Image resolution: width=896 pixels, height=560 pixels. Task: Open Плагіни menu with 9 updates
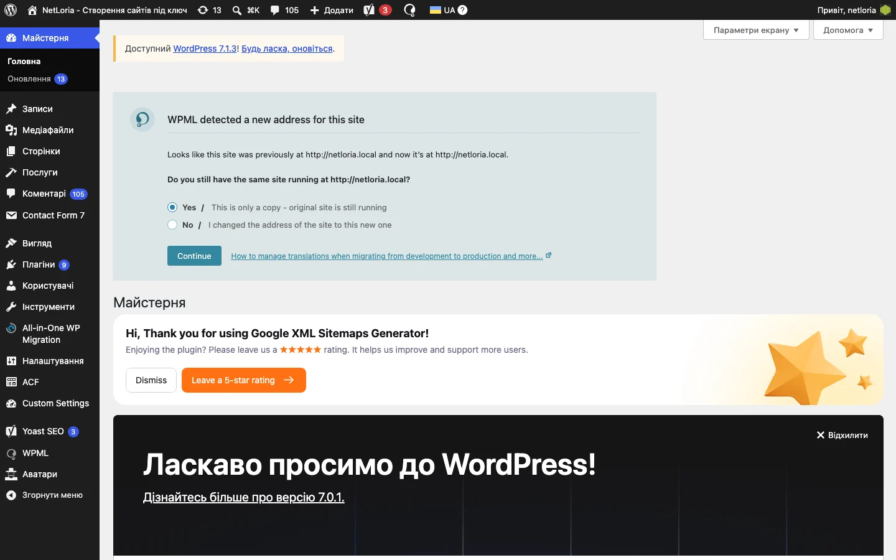tap(50, 264)
